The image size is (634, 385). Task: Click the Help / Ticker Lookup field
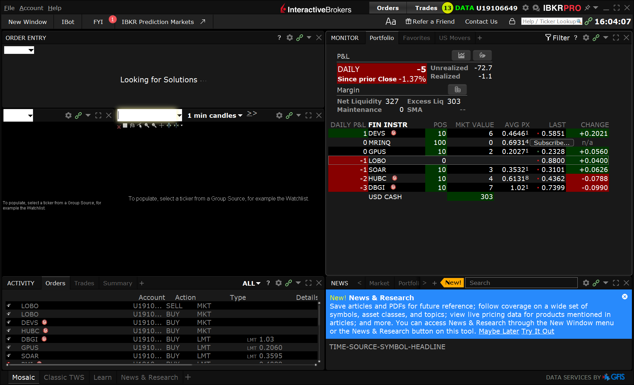pos(552,22)
